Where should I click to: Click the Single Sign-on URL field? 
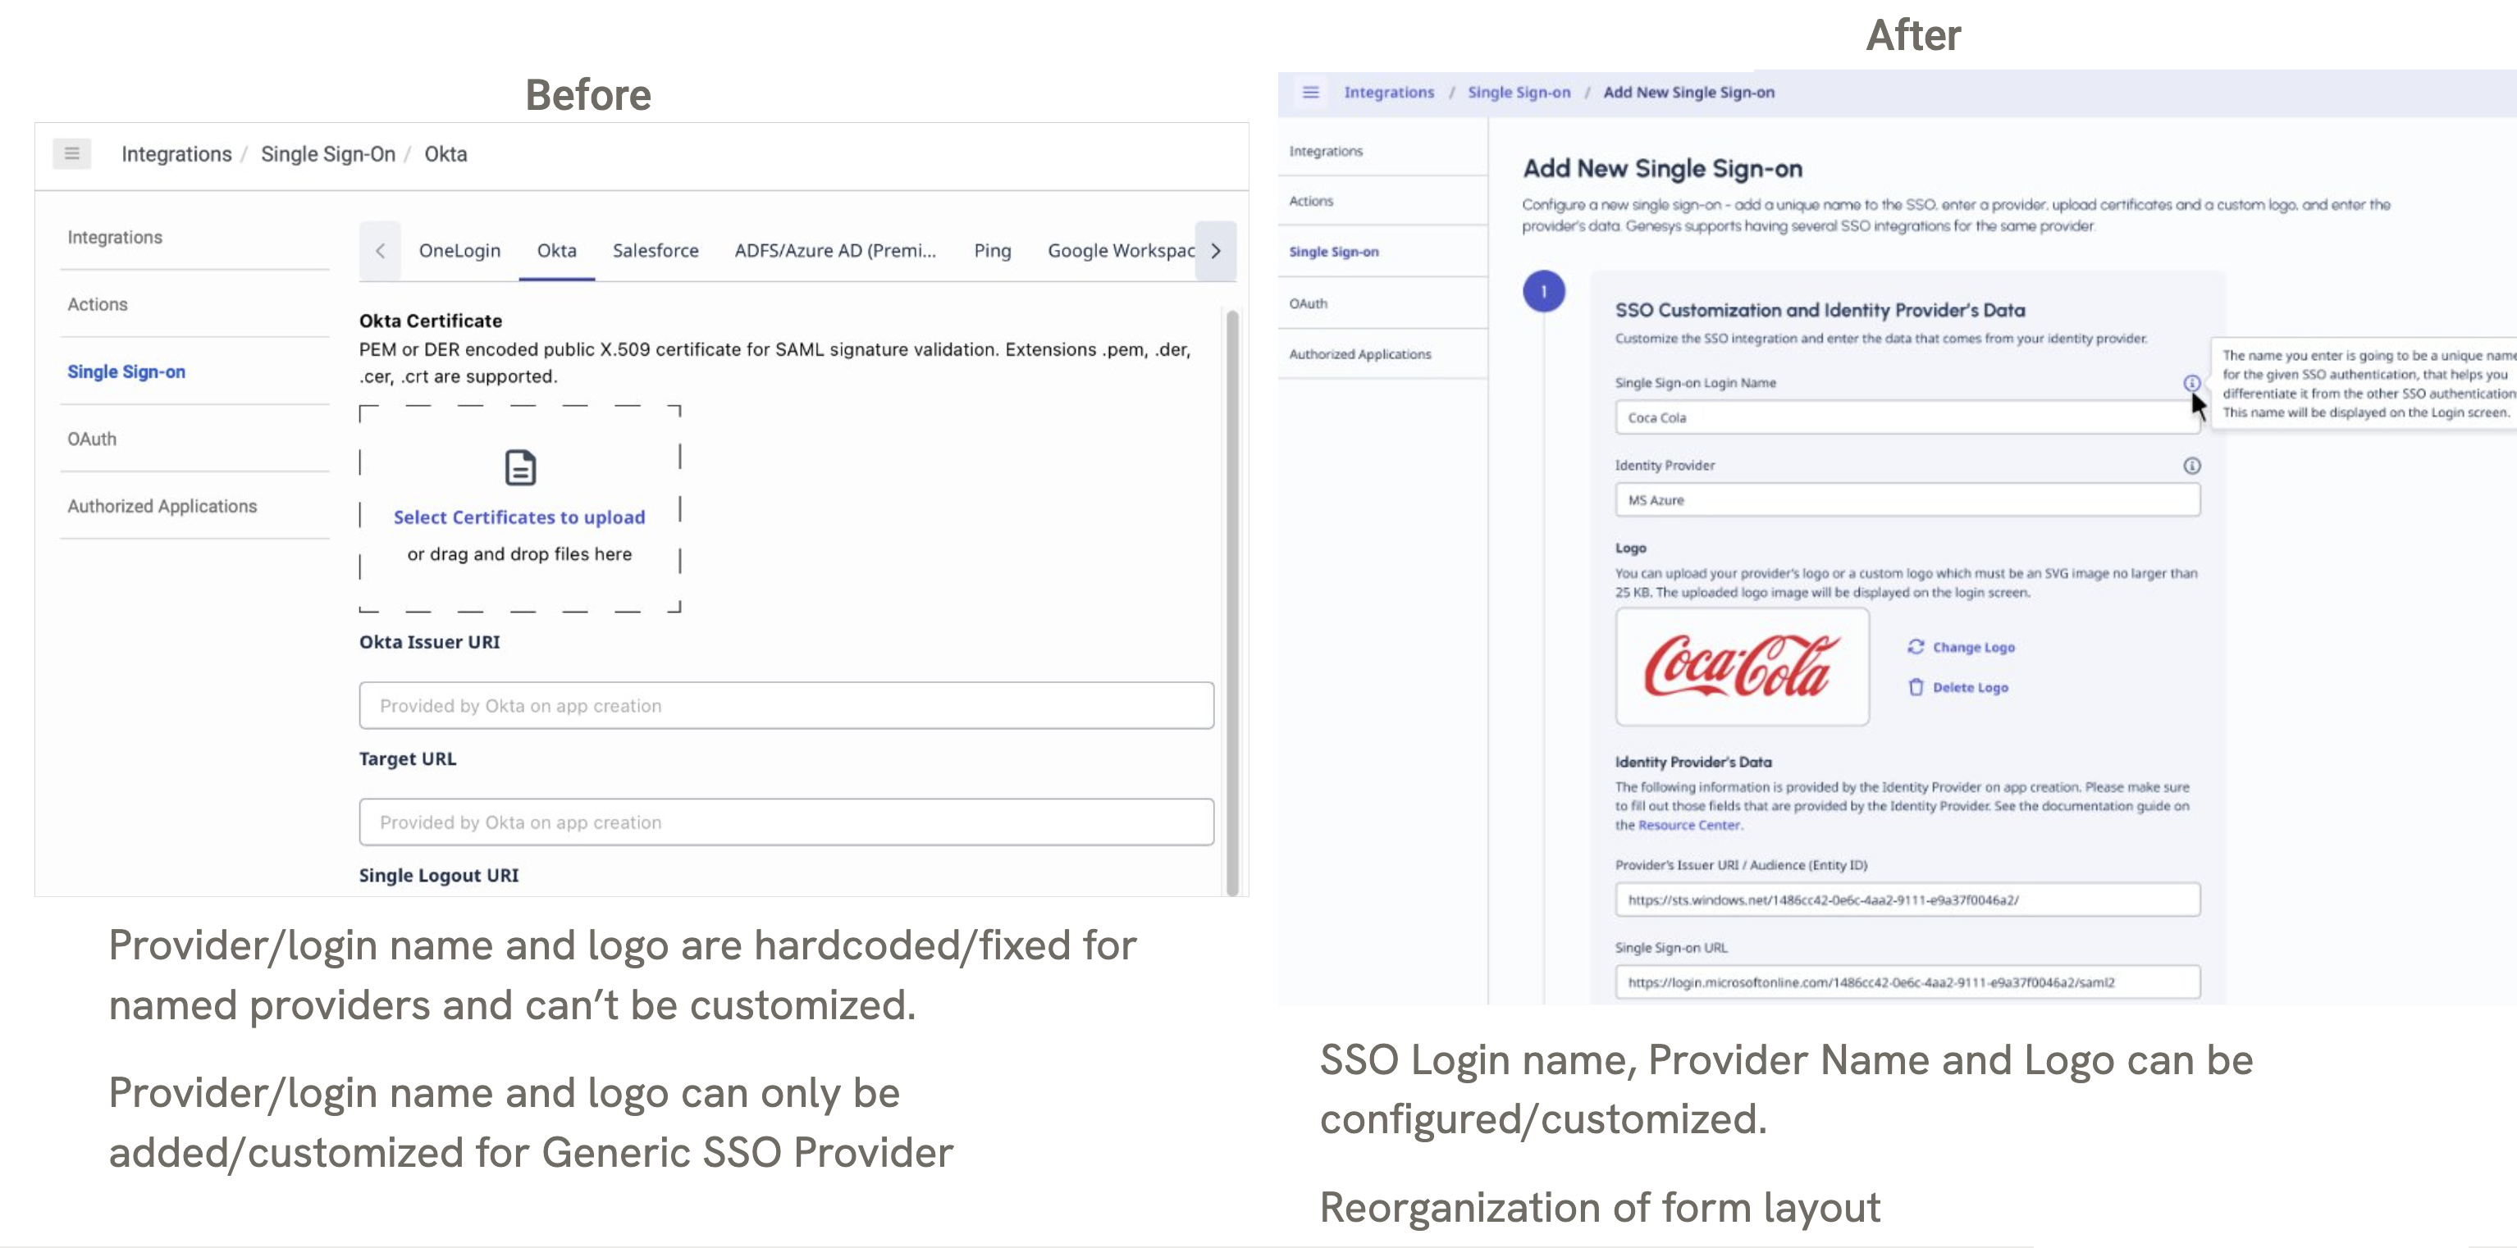pyautogui.click(x=1907, y=982)
